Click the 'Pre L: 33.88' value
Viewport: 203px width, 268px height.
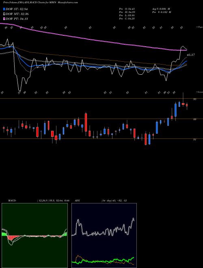coord(127,15)
